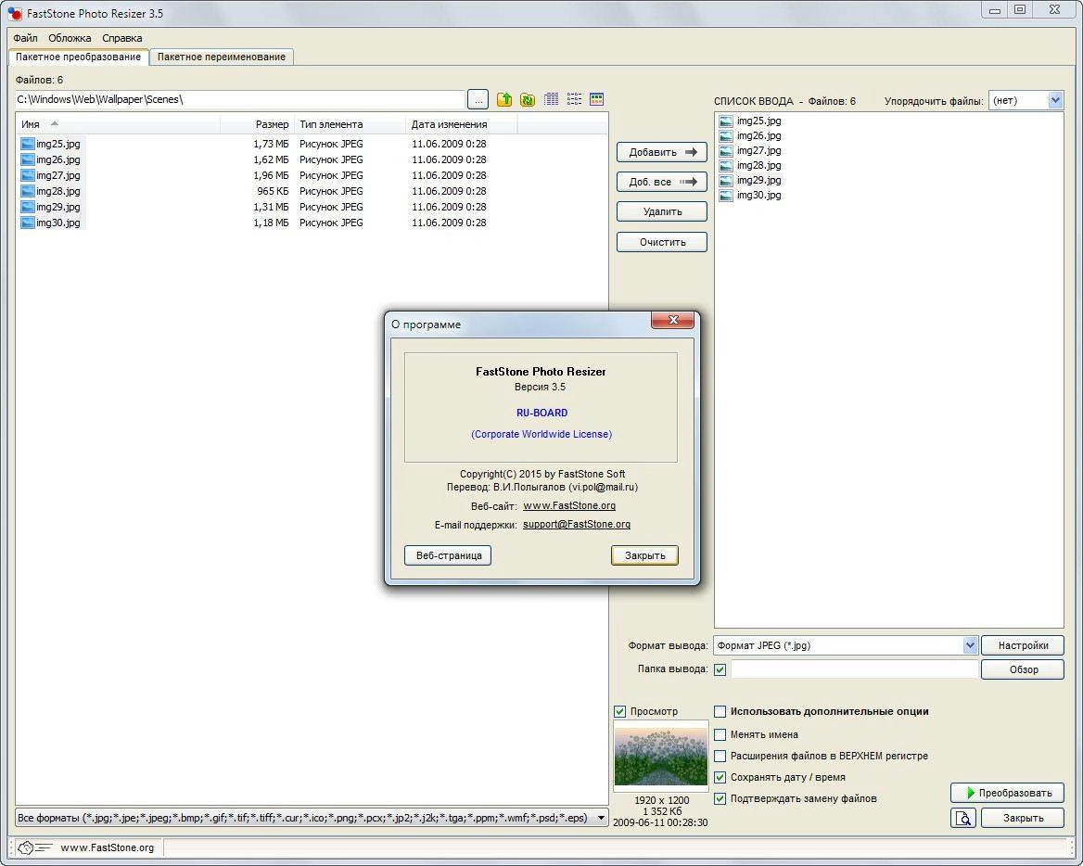Screen dimensions: 1083x866
Task: Click the source folder path field
Action: pos(239,99)
